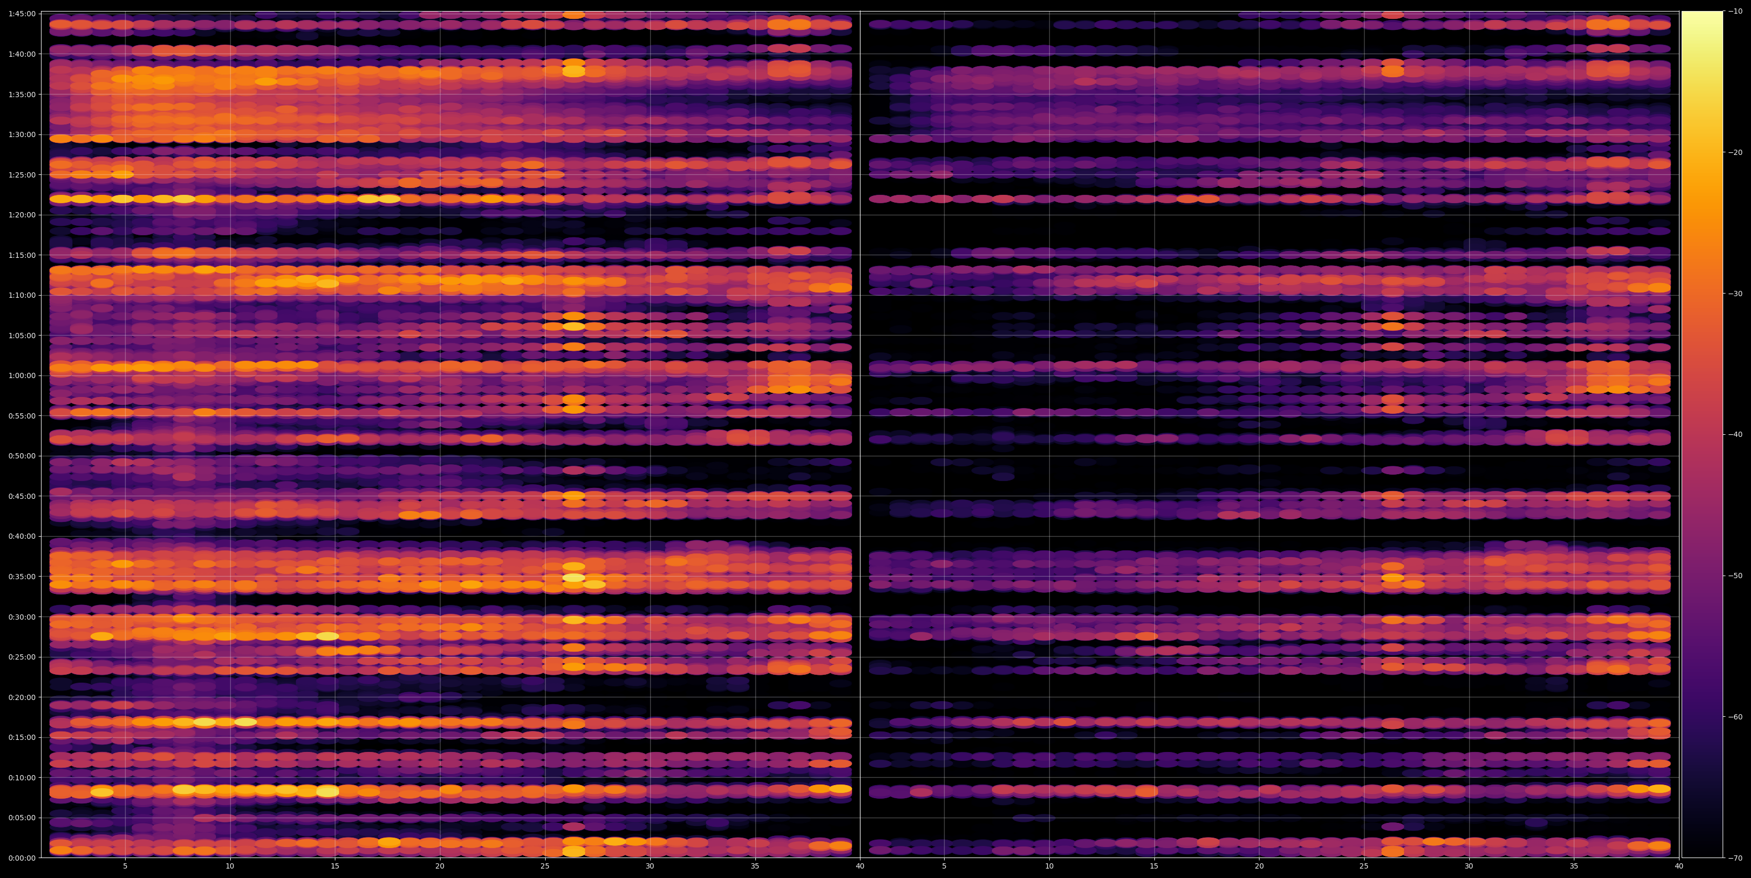This screenshot has width=1751, height=878.
Task: Click the 0:35:00 y-axis time label
Action: pos(22,577)
